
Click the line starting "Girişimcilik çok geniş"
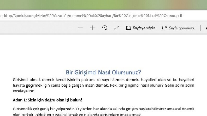click(103, 109)
